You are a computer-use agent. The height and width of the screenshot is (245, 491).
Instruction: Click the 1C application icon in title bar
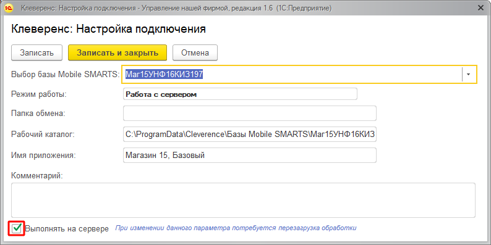pos(9,9)
